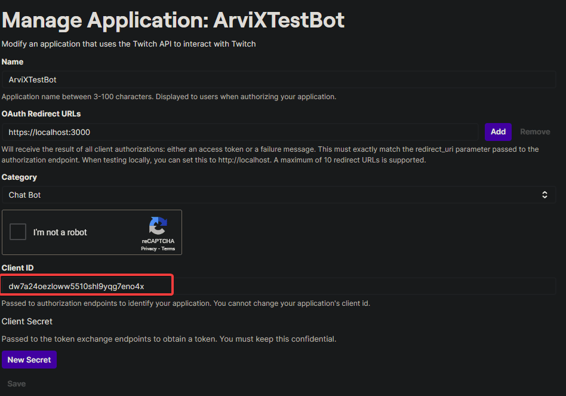Screen dimensions: 566x396
Task: Click the 'Client Secret' label
Action: [27, 321]
